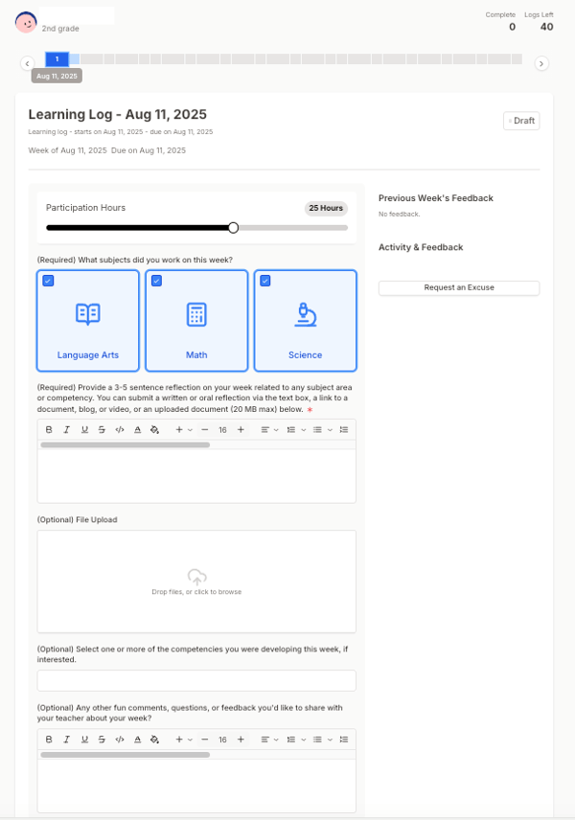Open text color tool in reflection editor
Viewport: 575px width, 820px height.
click(x=137, y=430)
